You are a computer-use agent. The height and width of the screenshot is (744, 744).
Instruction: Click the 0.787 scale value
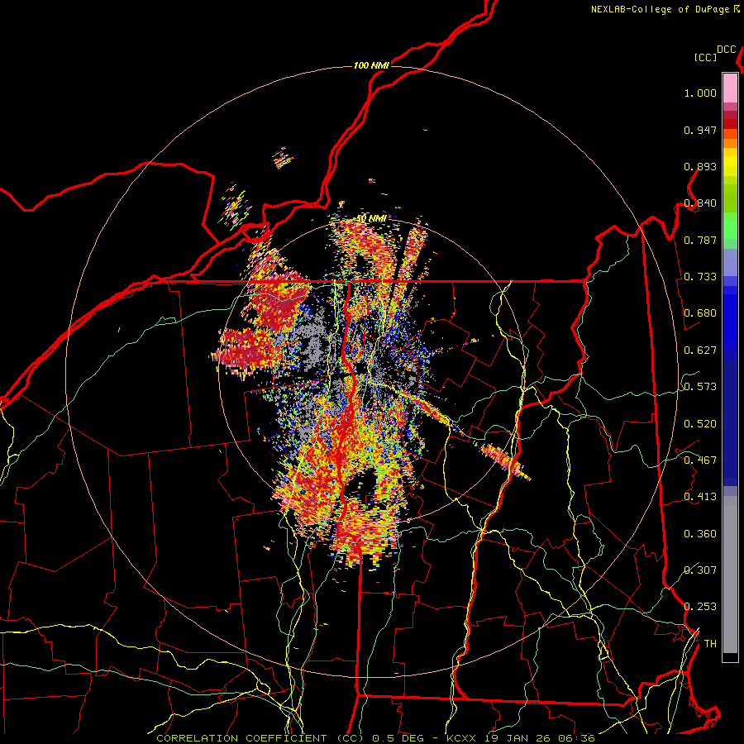pos(700,240)
